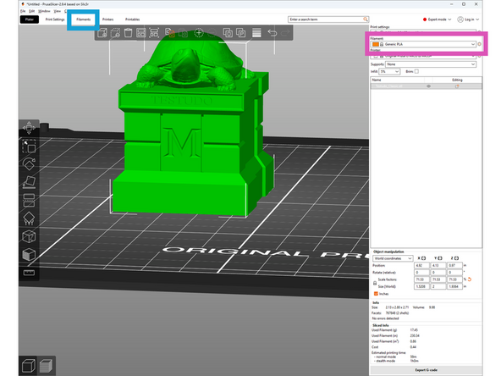Select the Place on face tool

click(x=29, y=182)
